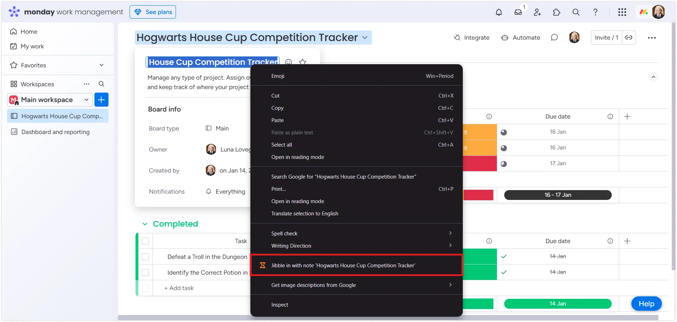Viewport: 677px width, 322px height.
Task: Collapse the Completed group chevron
Action: click(x=145, y=224)
